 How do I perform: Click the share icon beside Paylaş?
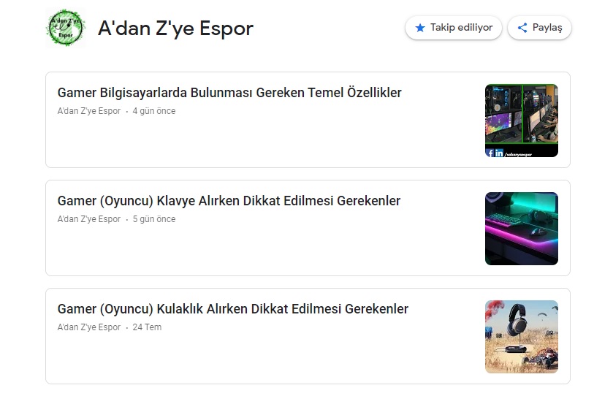(522, 28)
